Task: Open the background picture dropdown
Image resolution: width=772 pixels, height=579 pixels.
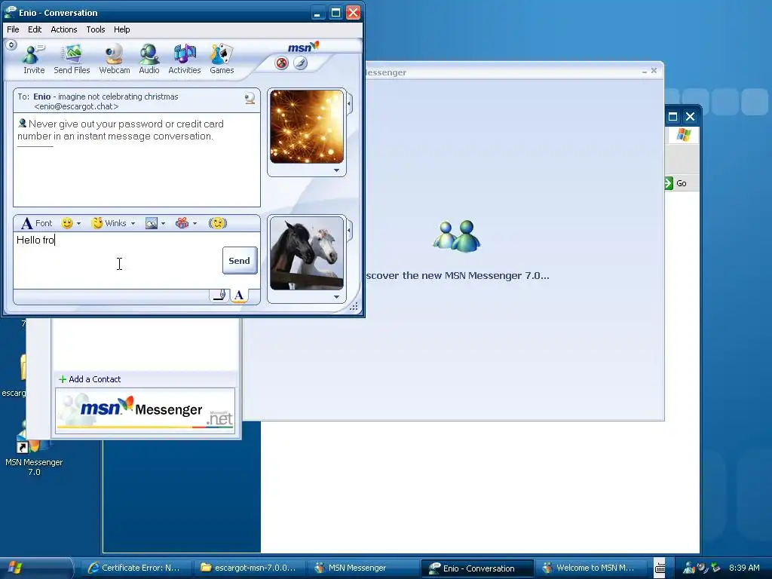Action: tap(155, 223)
